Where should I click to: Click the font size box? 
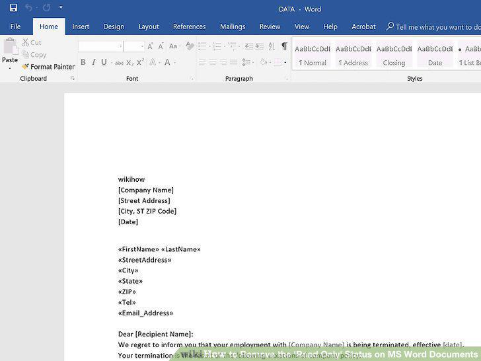click(x=134, y=46)
